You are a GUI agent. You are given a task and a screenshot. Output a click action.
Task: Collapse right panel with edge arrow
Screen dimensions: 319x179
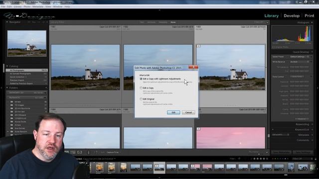point(318,88)
